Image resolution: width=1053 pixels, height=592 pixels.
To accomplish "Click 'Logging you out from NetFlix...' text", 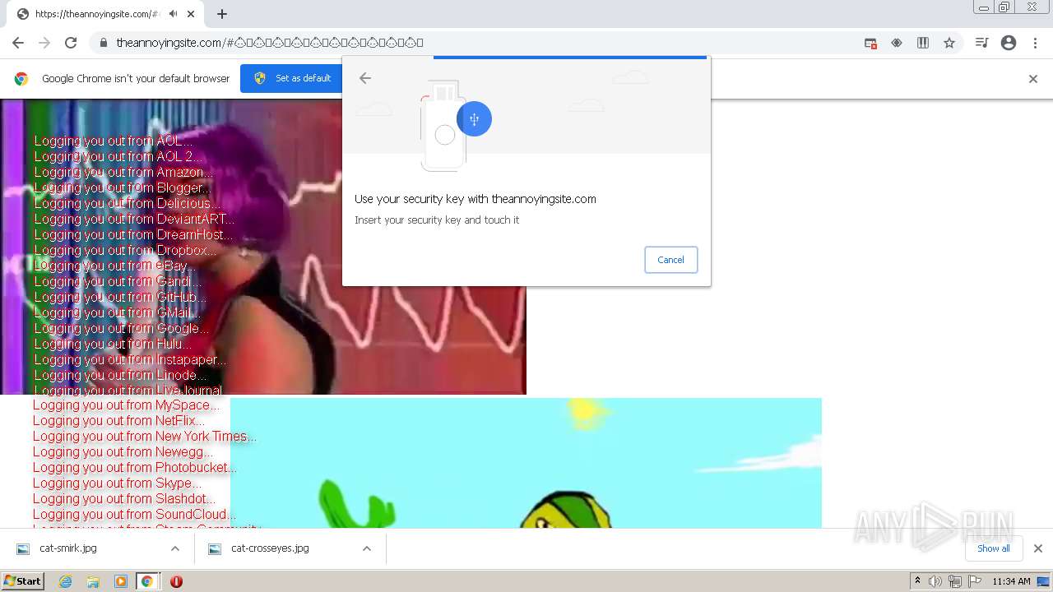I will click(x=118, y=420).
